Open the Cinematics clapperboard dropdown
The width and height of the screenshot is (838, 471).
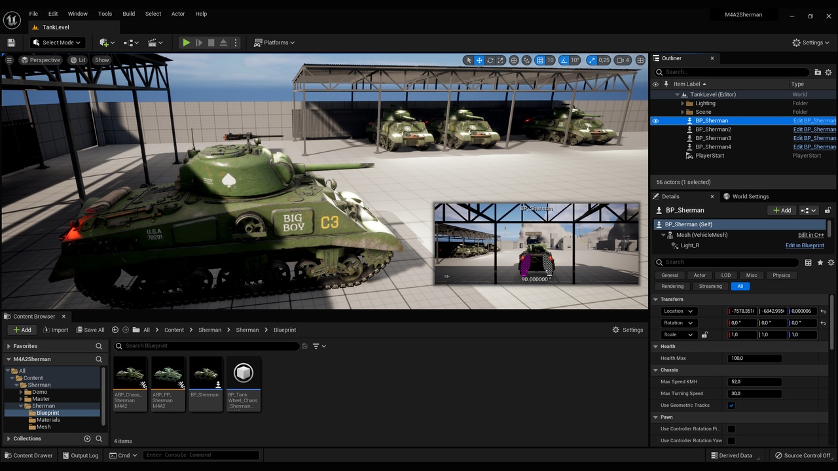(155, 43)
